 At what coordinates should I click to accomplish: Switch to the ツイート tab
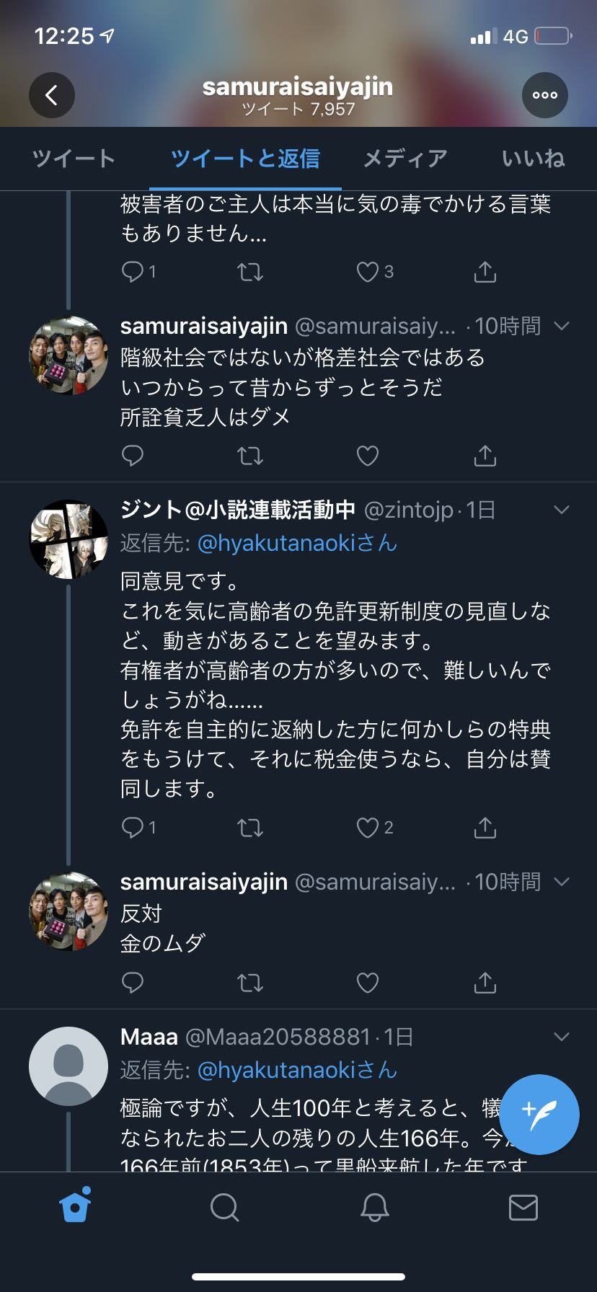74,159
